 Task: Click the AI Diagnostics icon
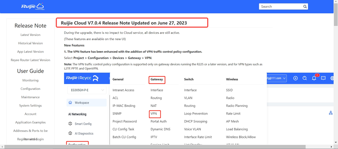[70, 133]
